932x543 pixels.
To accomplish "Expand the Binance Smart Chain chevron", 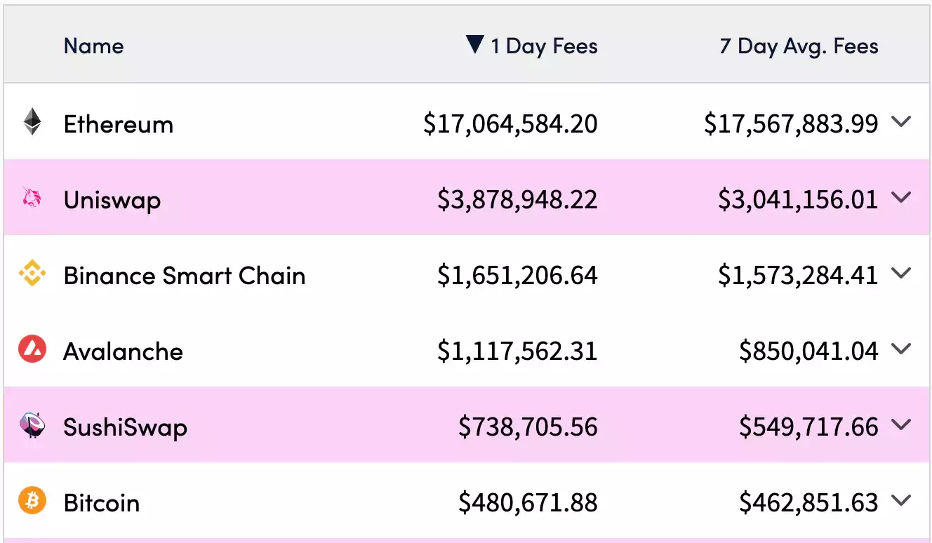I will 902,274.
